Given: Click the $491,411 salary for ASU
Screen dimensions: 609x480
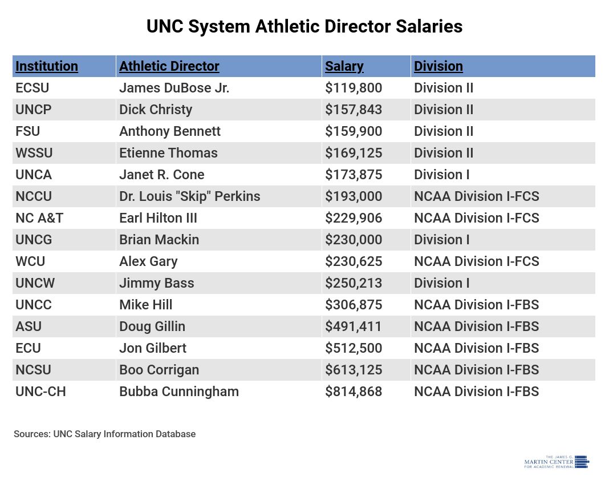Looking at the screenshot, I should pos(354,326).
